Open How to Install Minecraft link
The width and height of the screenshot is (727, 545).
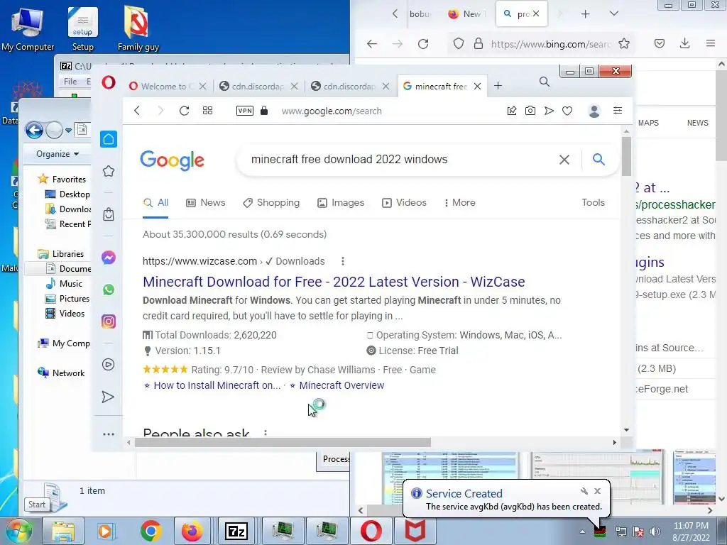(217, 385)
